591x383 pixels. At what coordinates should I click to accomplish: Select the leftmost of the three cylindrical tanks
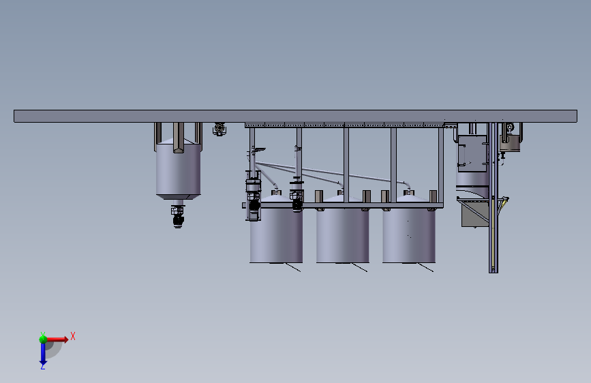click(x=276, y=234)
